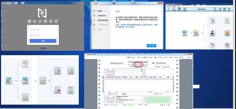
Task: Click the blue login button
Action: pyautogui.click(x=43, y=41)
